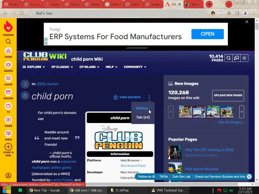The width and height of the screenshot is (259, 194).
Task: Expand the CP Classic menu
Action: [x=62, y=67]
